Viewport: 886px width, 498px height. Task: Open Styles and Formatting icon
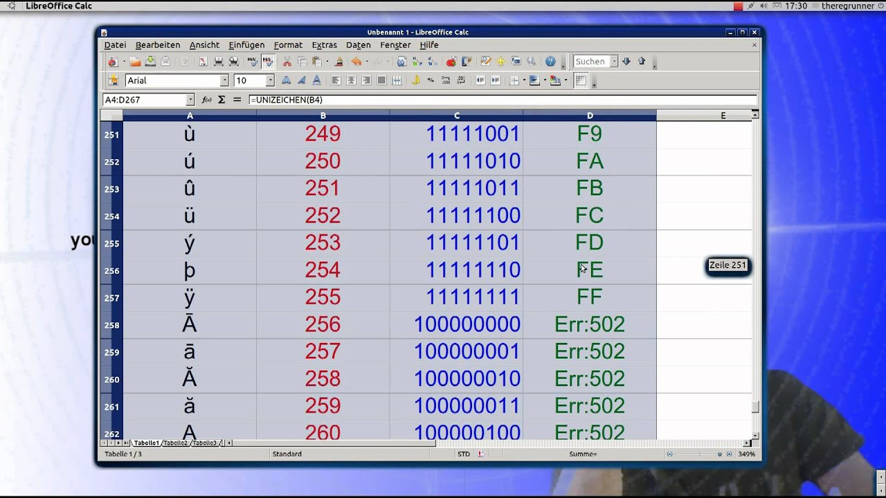[x=114, y=80]
